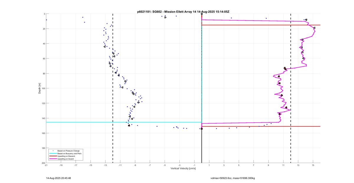Viewport: 354px width, 183px height.
Task: Click legend entry 'Upwelling on Ascent'
Action: pos(66,159)
